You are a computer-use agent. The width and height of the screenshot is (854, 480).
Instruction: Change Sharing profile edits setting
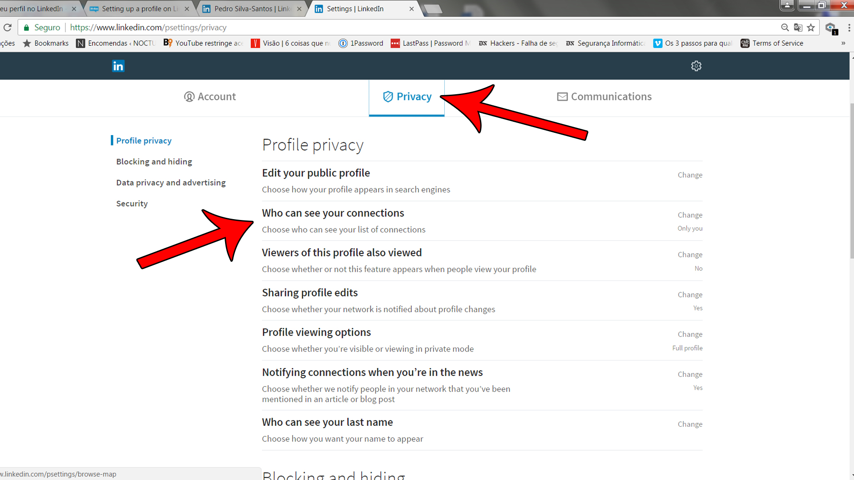(x=690, y=294)
